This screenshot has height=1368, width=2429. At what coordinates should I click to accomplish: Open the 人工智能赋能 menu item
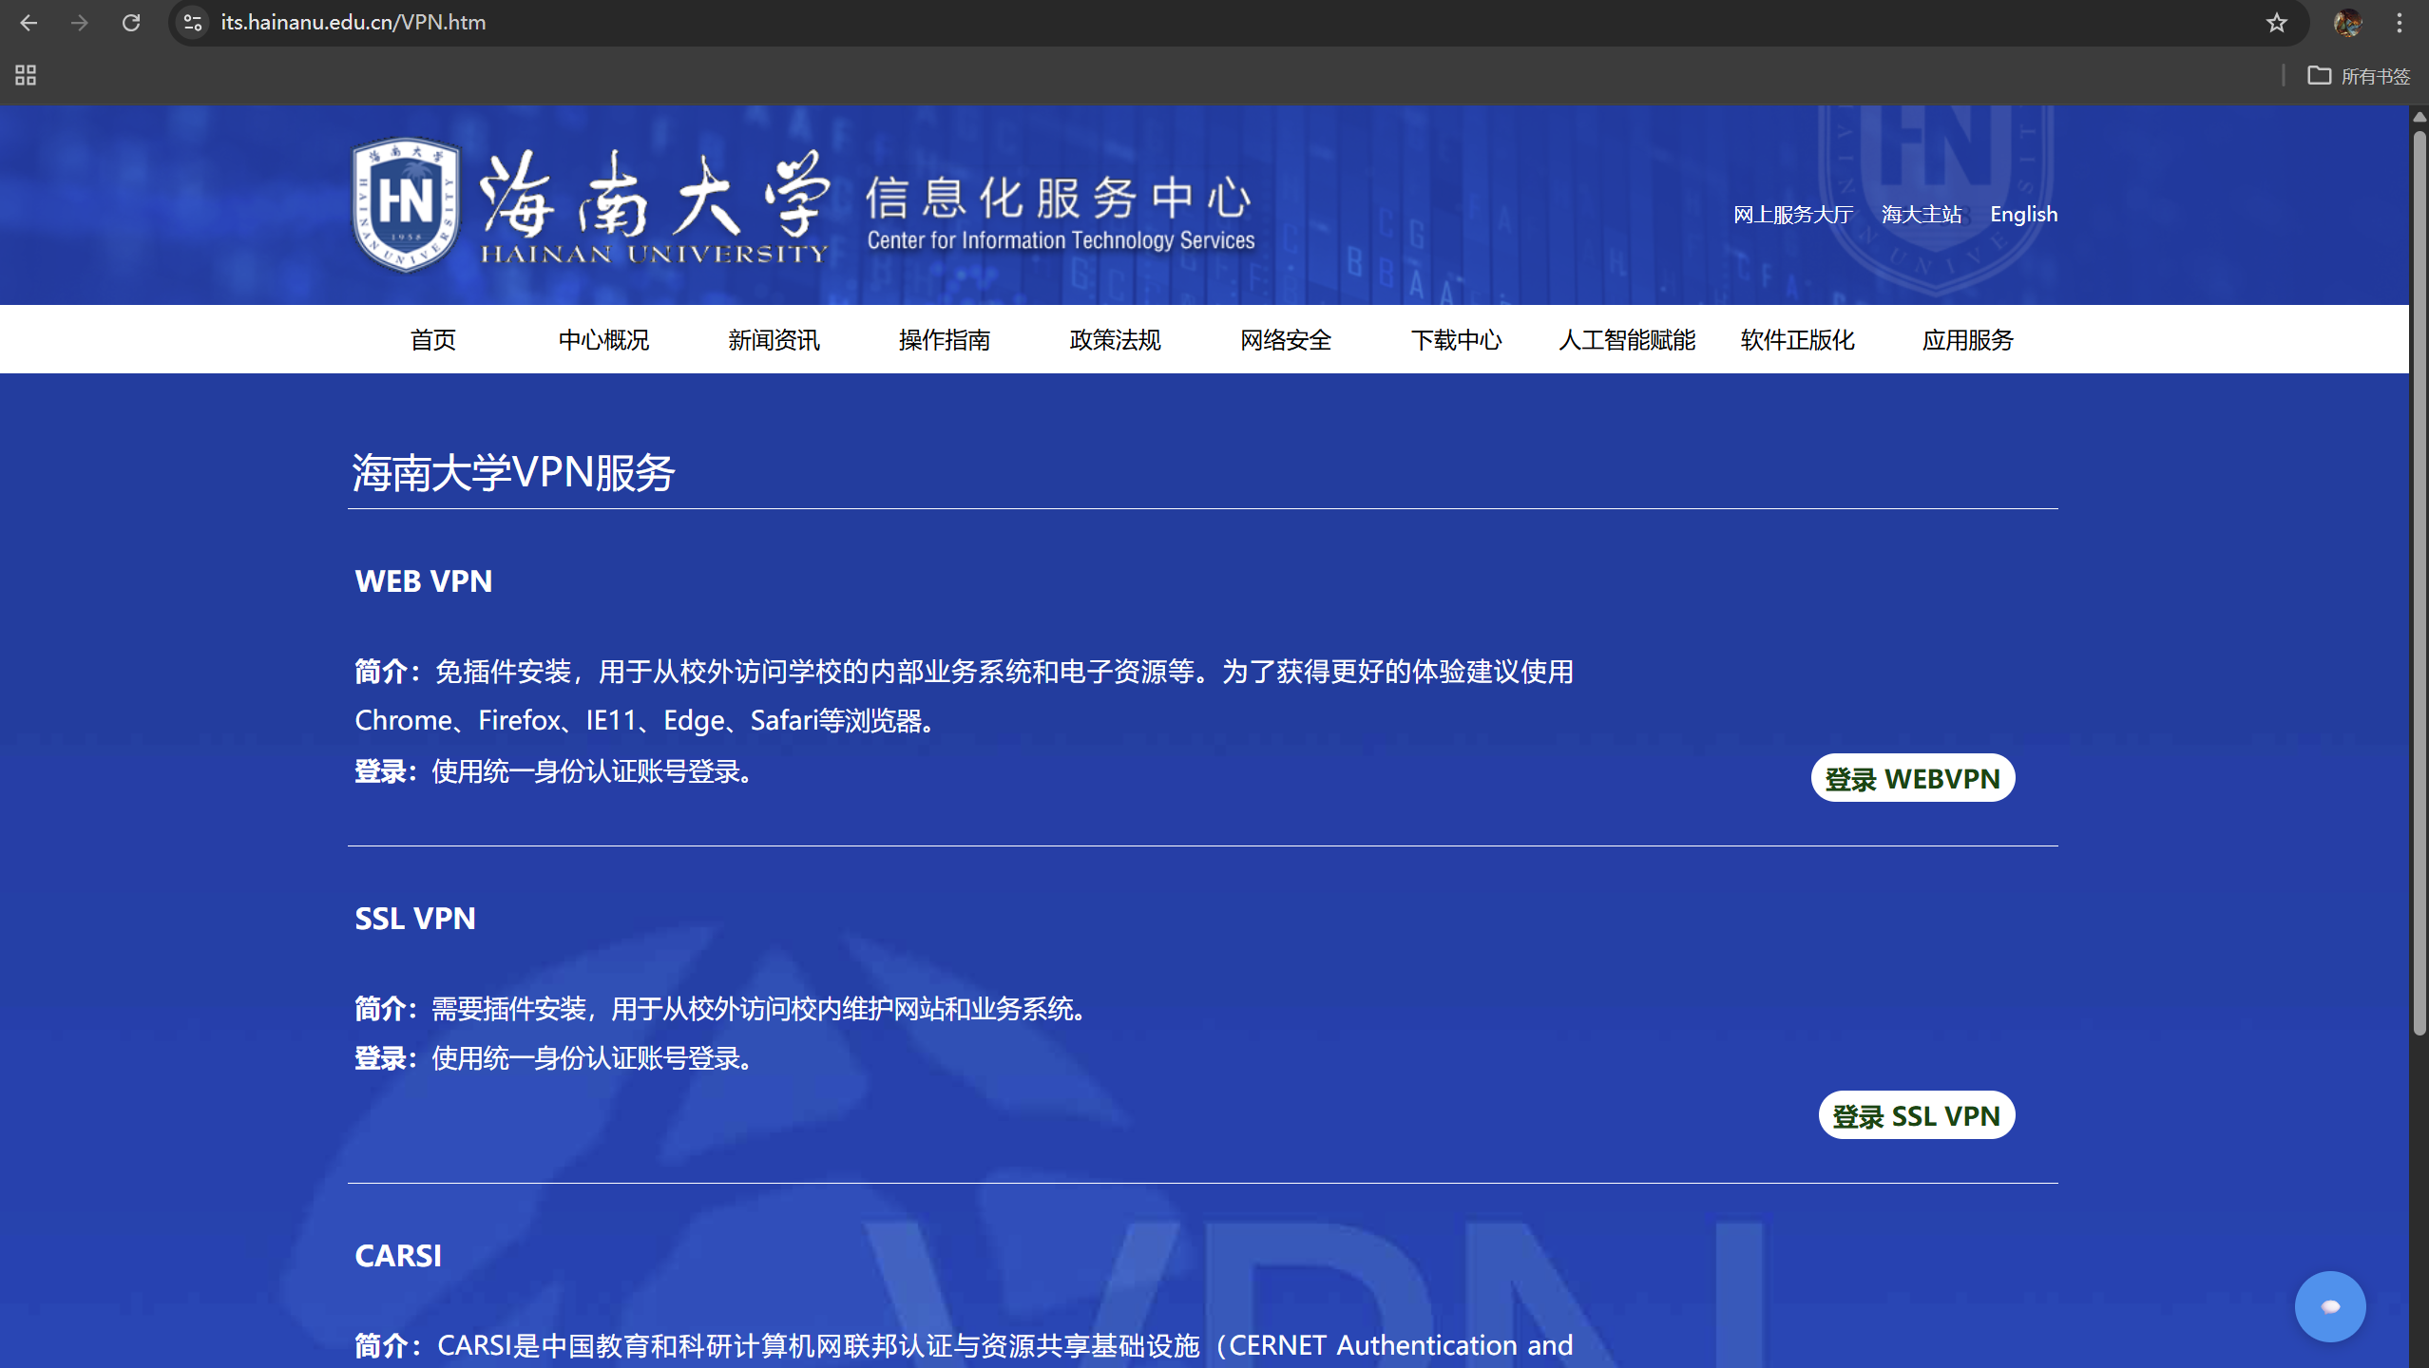pos(1626,340)
